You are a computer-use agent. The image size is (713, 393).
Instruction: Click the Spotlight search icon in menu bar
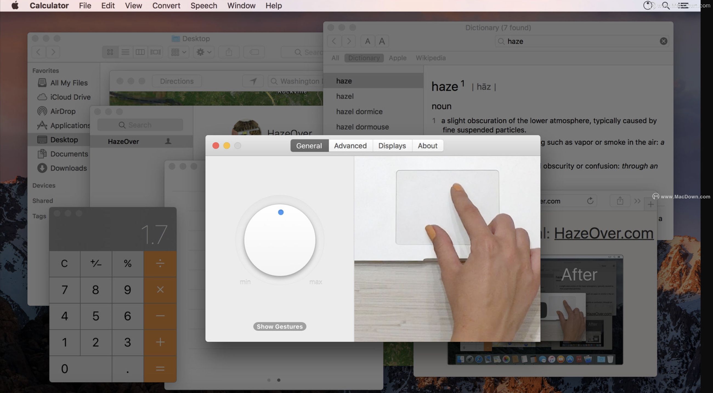tap(666, 5)
